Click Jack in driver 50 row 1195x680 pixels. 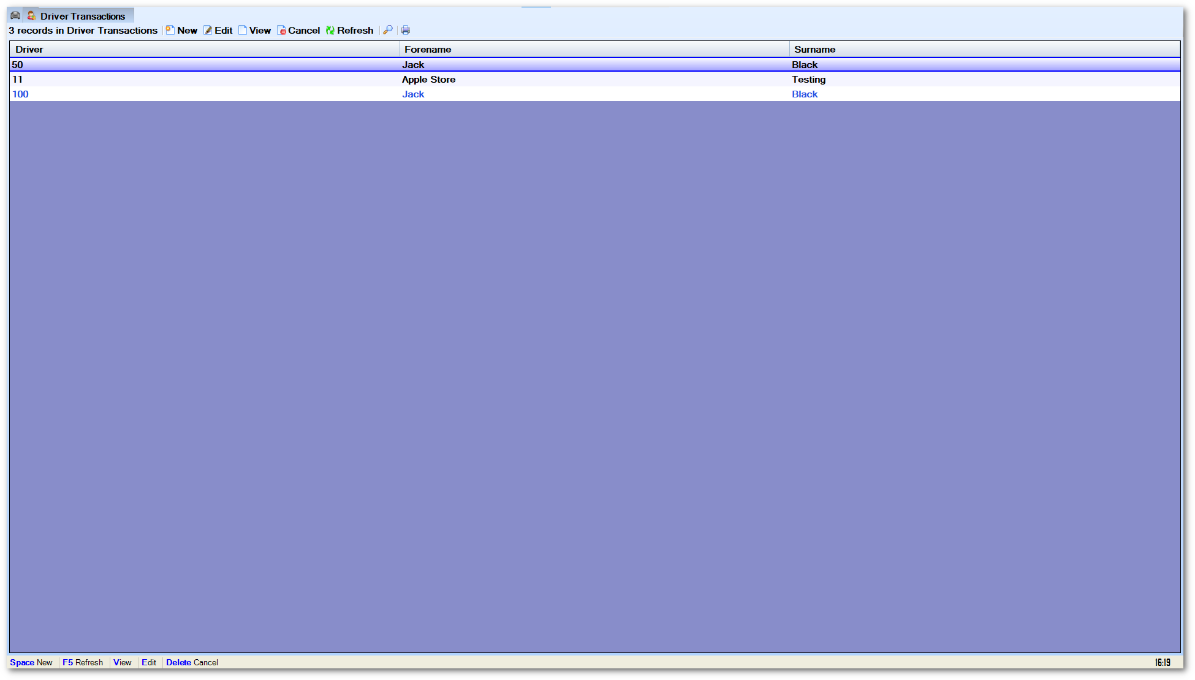pos(413,65)
